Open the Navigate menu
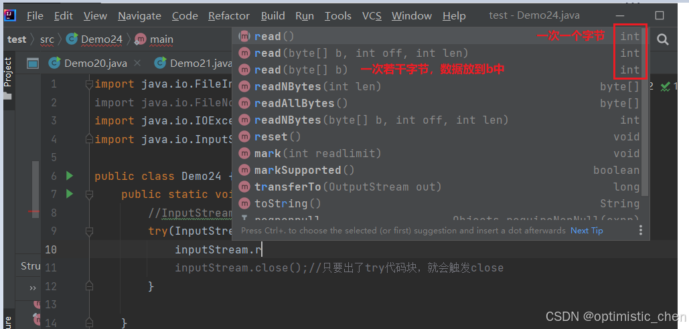689x329 pixels. click(x=139, y=16)
